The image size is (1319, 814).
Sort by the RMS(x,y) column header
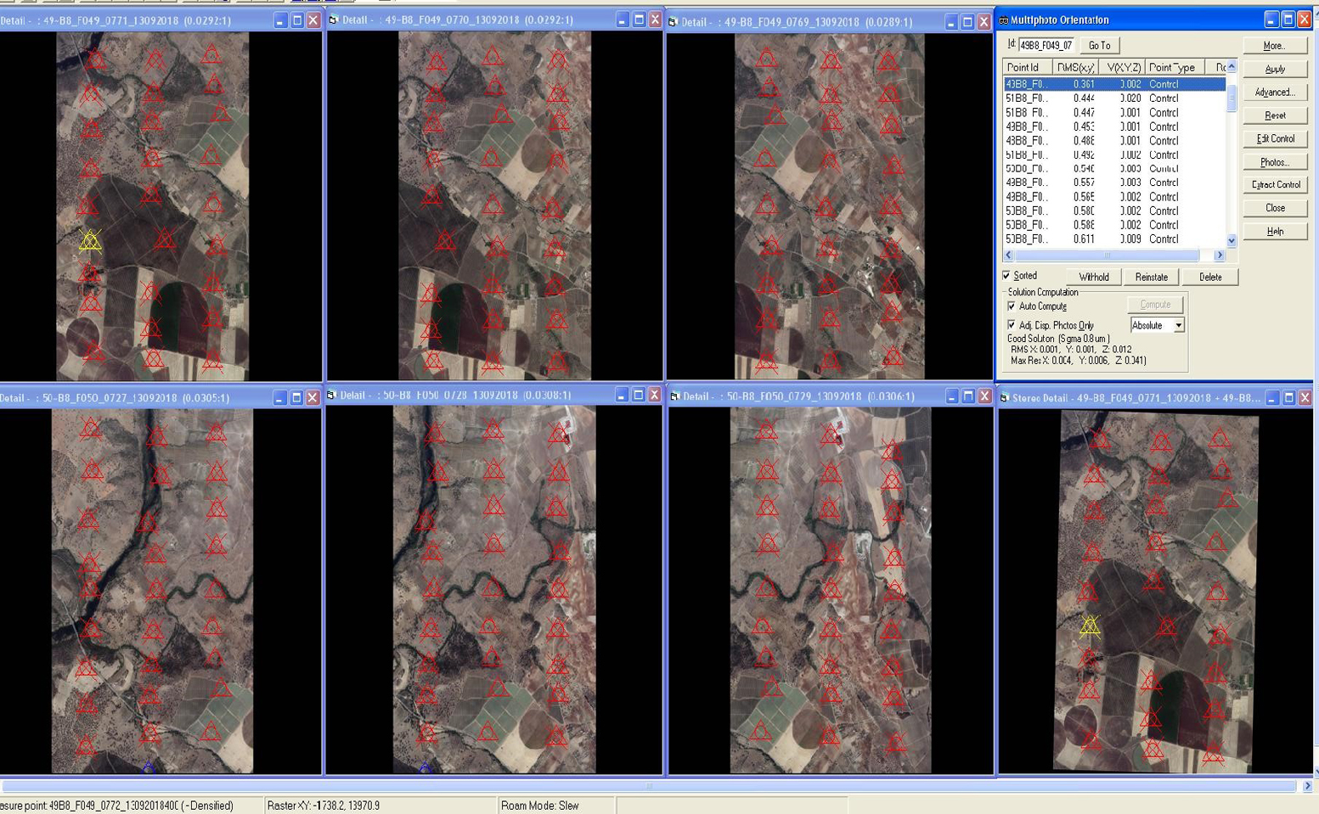click(1075, 67)
